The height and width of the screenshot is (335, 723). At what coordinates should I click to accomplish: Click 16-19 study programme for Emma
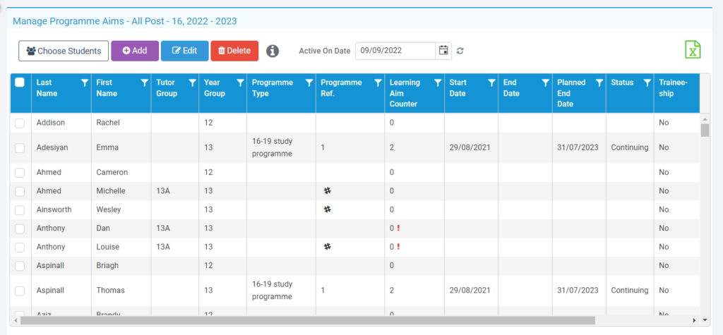point(272,147)
